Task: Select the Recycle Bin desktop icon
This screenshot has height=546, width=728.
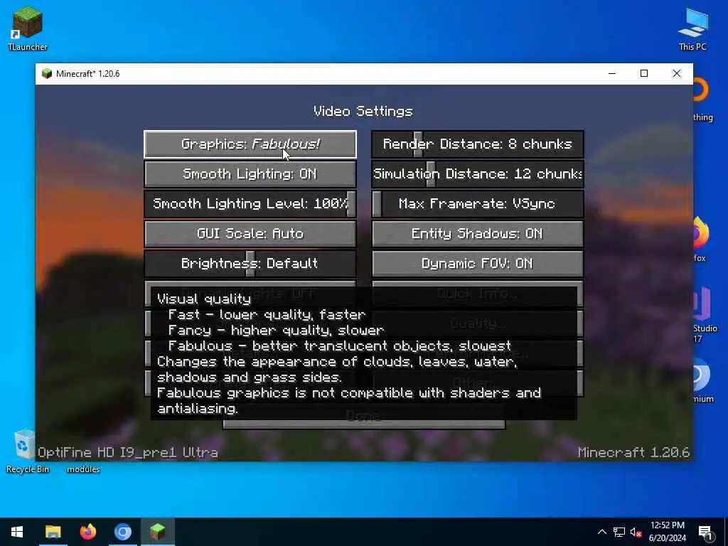Action: pos(26,451)
